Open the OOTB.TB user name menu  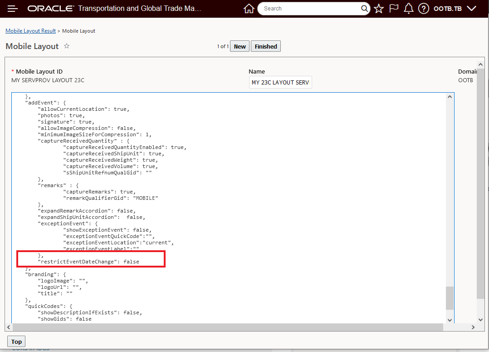(448, 9)
